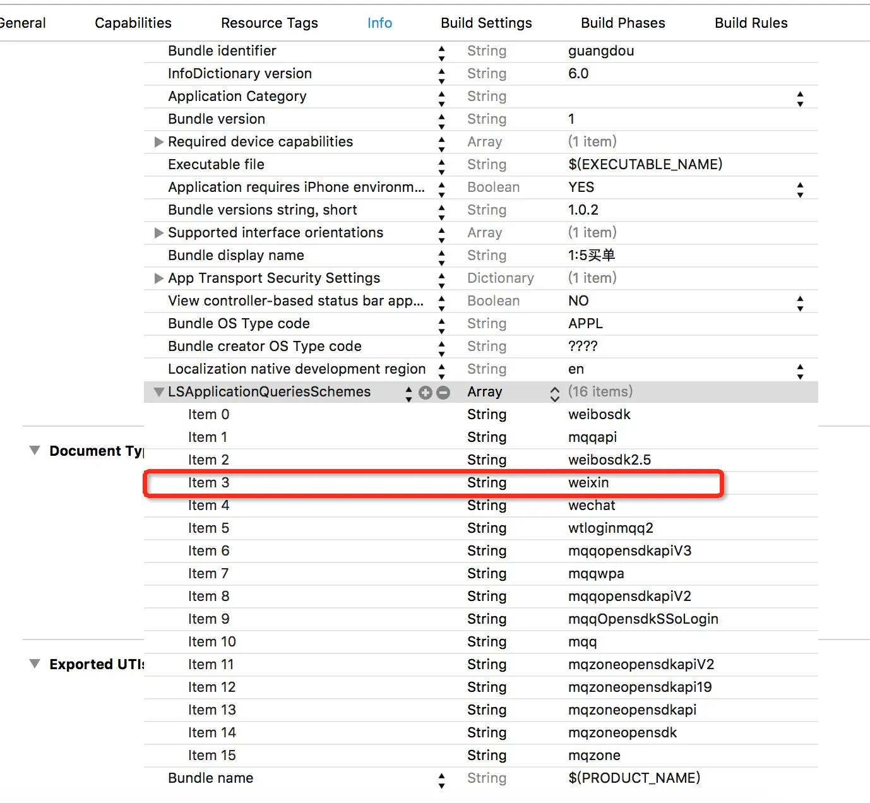Open Resource Tags tab
870x803 pixels.
(x=270, y=23)
